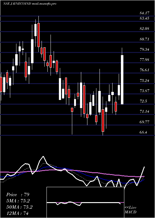Click the <<Live MACD label
Screen dimensions: 155x218
[131, 210]
